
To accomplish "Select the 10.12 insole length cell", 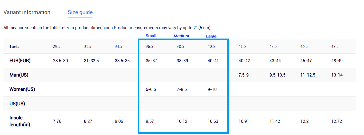I will (182, 121).
